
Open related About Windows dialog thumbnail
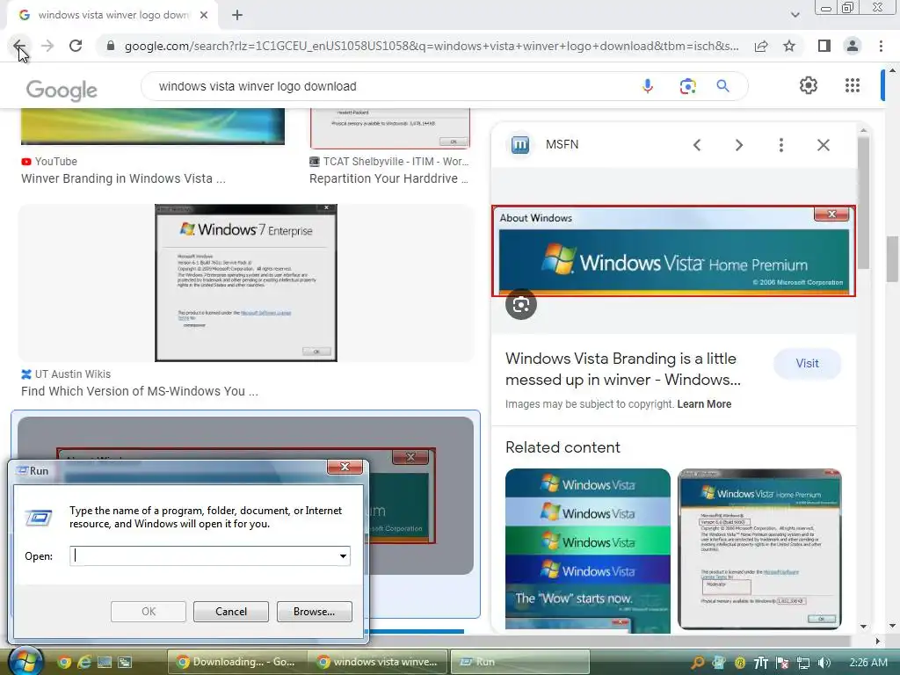(759, 549)
